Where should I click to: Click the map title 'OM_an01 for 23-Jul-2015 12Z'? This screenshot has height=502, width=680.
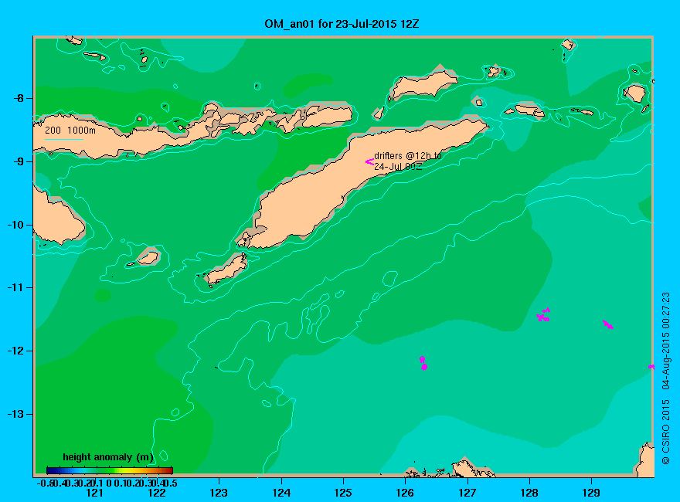pyautogui.click(x=342, y=24)
